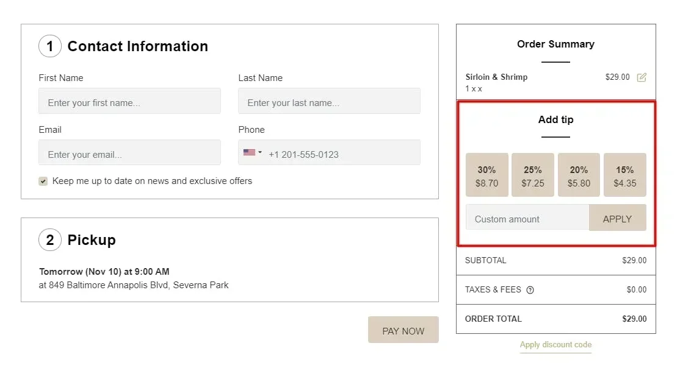Click the 'Pickup' section heading
This screenshot has width=680, height=368.
92,240
